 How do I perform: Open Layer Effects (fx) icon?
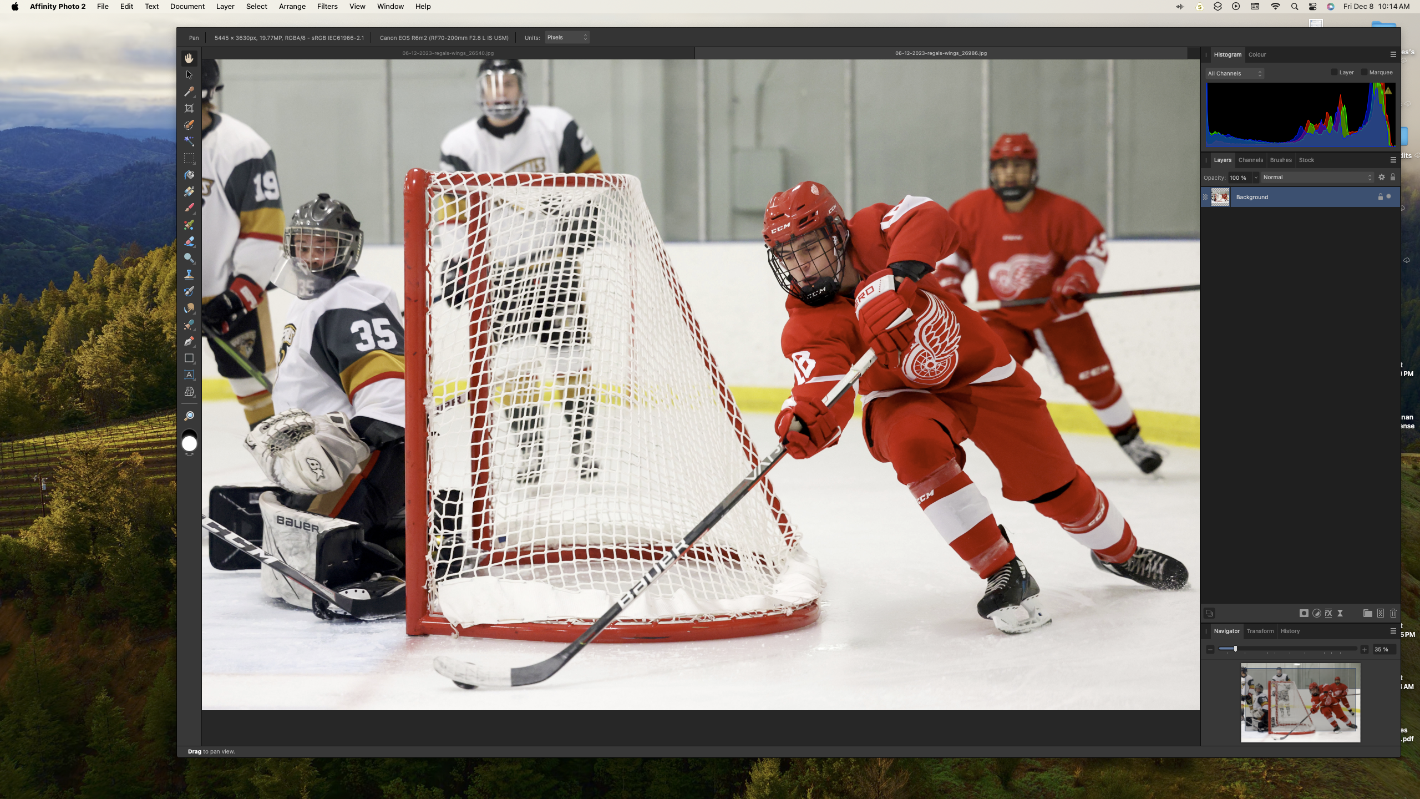coord(1328,613)
